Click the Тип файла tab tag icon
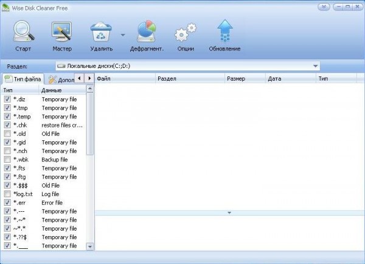This screenshot has height=264, width=365. (9, 79)
